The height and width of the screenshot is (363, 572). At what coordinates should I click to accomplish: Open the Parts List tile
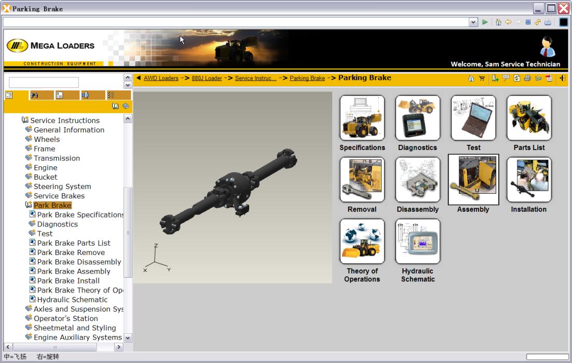pyautogui.click(x=529, y=118)
